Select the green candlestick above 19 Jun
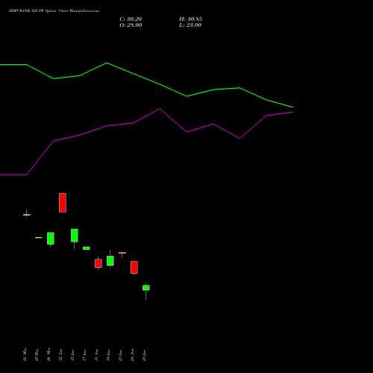The width and height of the screenshot is (373, 373). click(110, 260)
